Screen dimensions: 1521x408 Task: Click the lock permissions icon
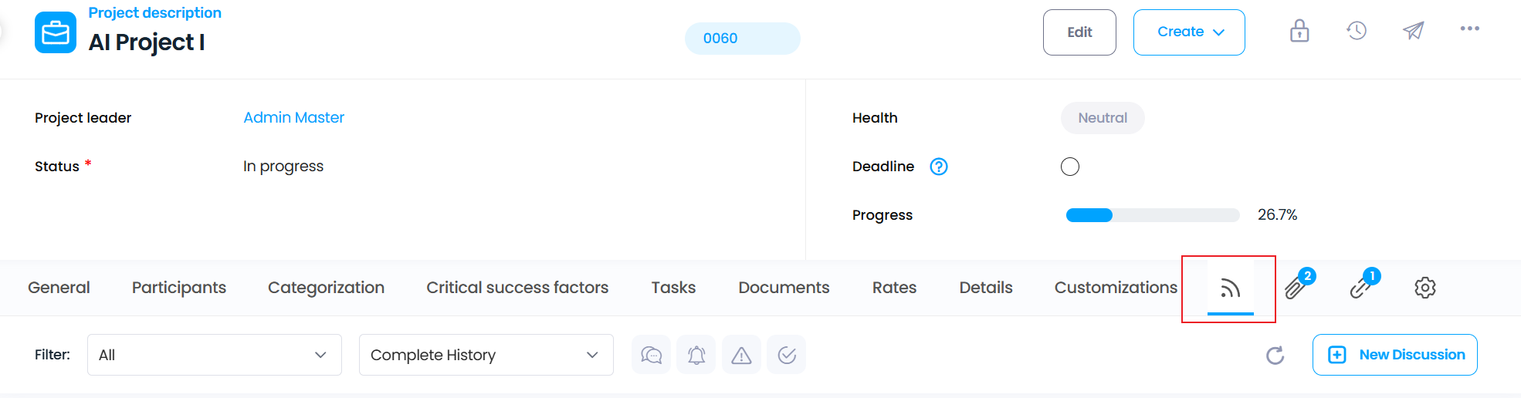pyautogui.click(x=1299, y=31)
